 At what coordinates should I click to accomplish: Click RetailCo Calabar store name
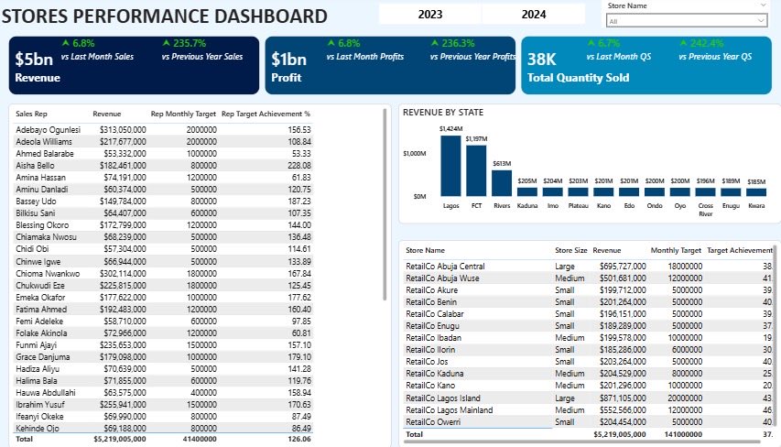[434, 314]
